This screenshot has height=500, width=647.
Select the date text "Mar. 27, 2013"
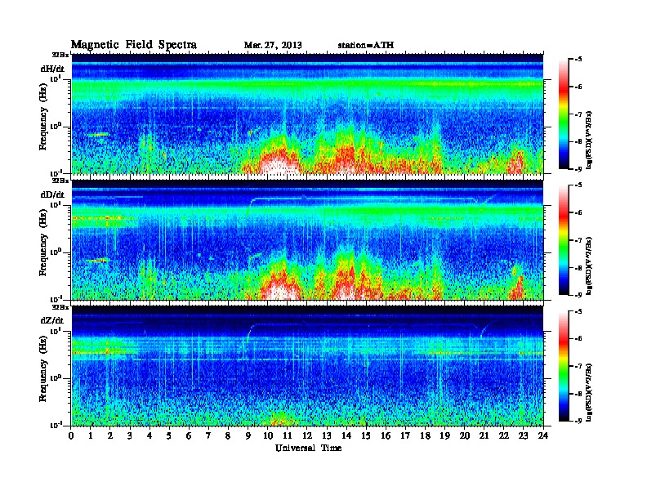pyautogui.click(x=273, y=45)
